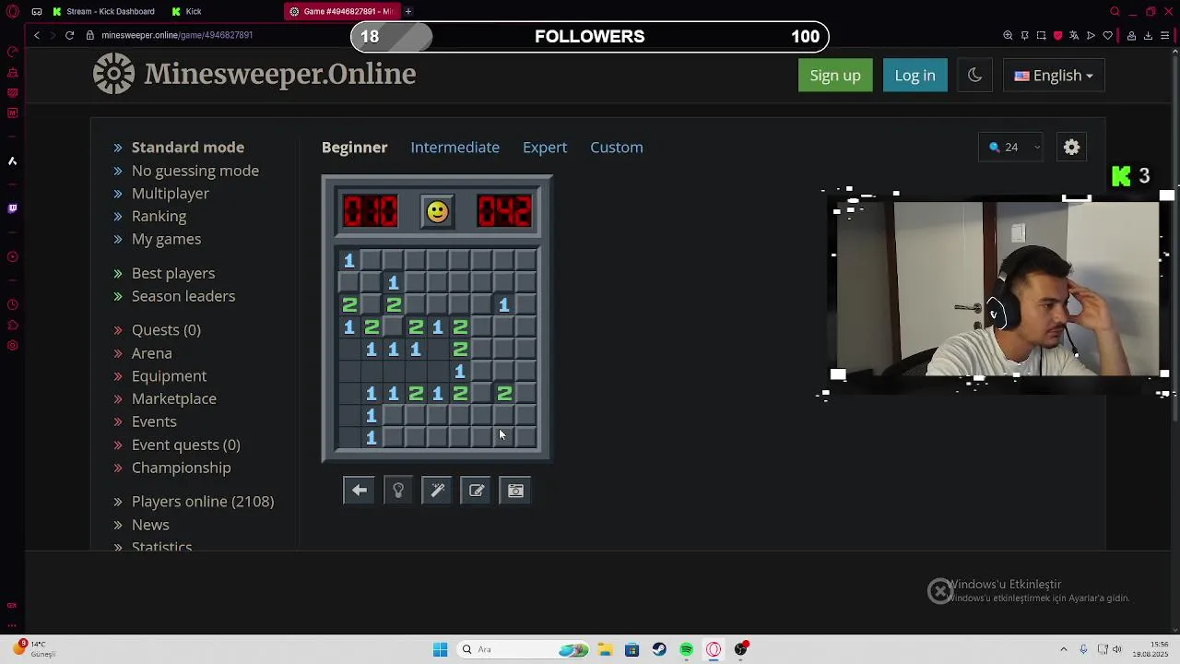This screenshot has width=1180, height=664.
Task: Click the Minesweeper.Online gear logo
Action: point(114,74)
